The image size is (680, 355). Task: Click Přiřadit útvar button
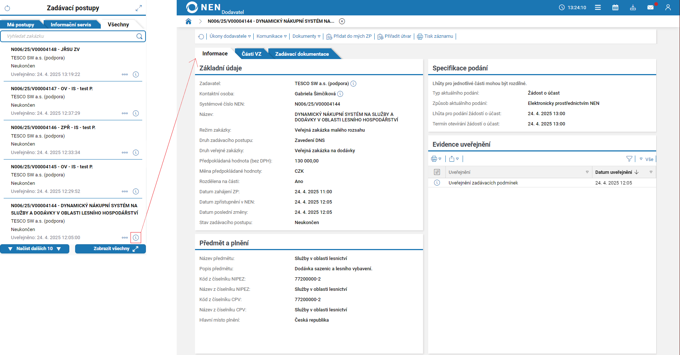pyautogui.click(x=394, y=36)
